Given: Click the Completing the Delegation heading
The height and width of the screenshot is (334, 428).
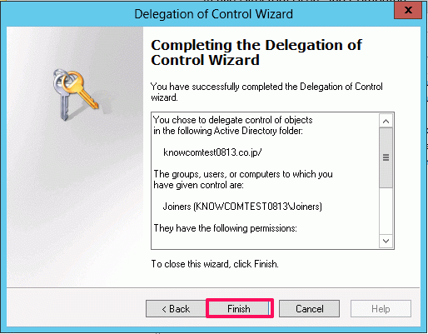Looking at the screenshot, I should point(256,52).
